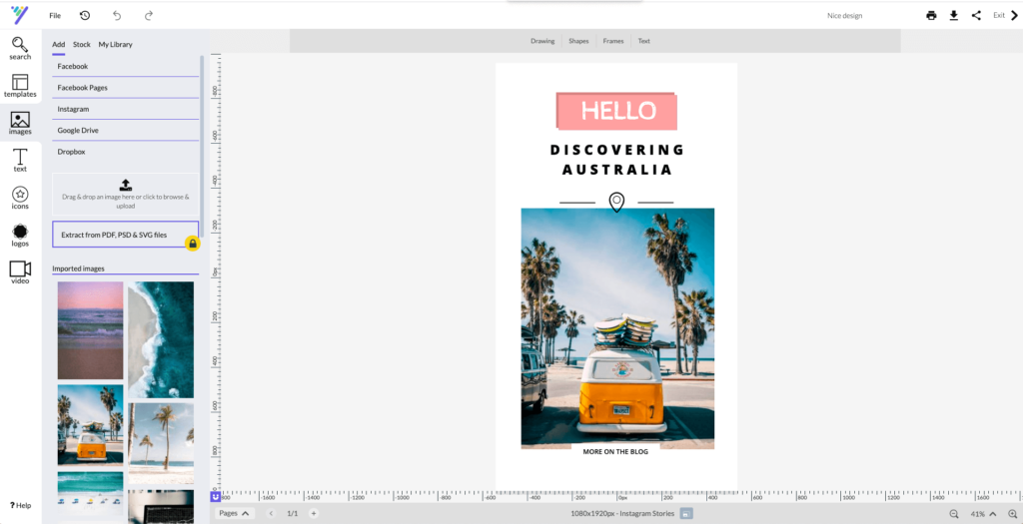Open the Shapes toolbar option

pyautogui.click(x=578, y=41)
